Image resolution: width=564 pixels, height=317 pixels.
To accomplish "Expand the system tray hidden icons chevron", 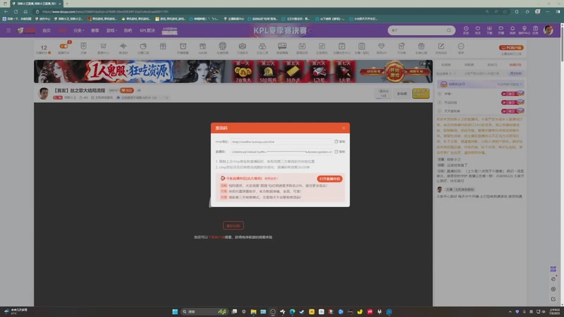I will pyautogui.click(x=510, y=311).
